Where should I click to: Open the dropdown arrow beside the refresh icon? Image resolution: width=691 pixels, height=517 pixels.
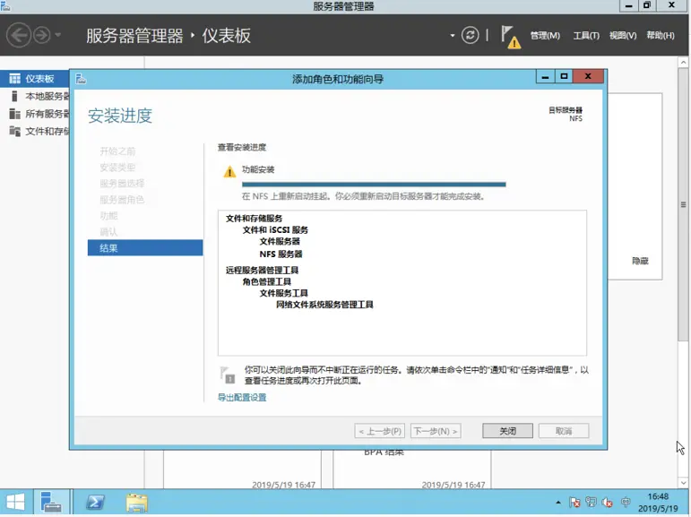tap(452, 35)
